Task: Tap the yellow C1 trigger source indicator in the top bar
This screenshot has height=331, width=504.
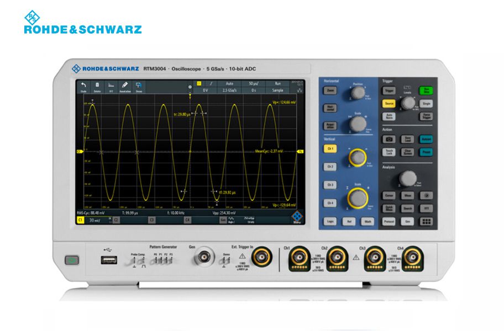Action: 199,83
